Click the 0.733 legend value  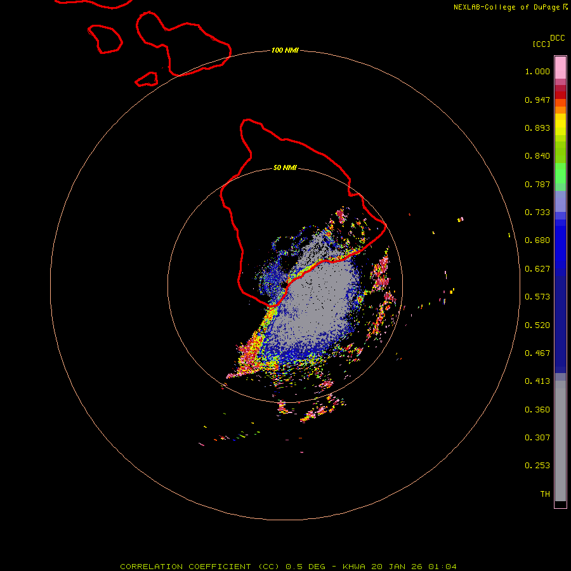537,213
